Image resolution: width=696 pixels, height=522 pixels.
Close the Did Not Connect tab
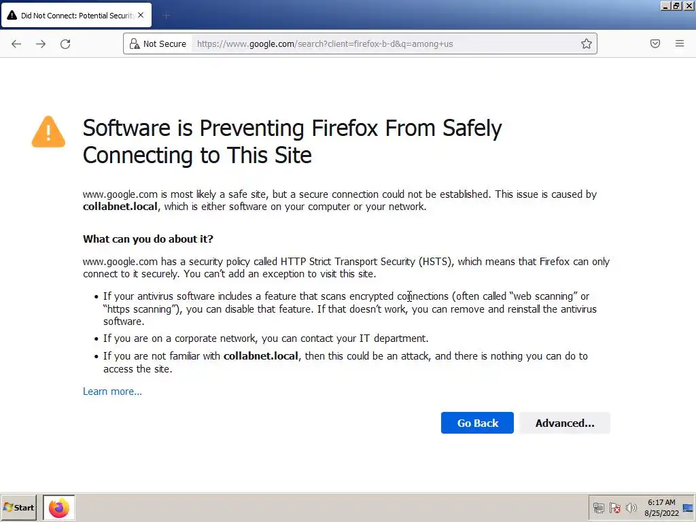[x=141, y=15]
